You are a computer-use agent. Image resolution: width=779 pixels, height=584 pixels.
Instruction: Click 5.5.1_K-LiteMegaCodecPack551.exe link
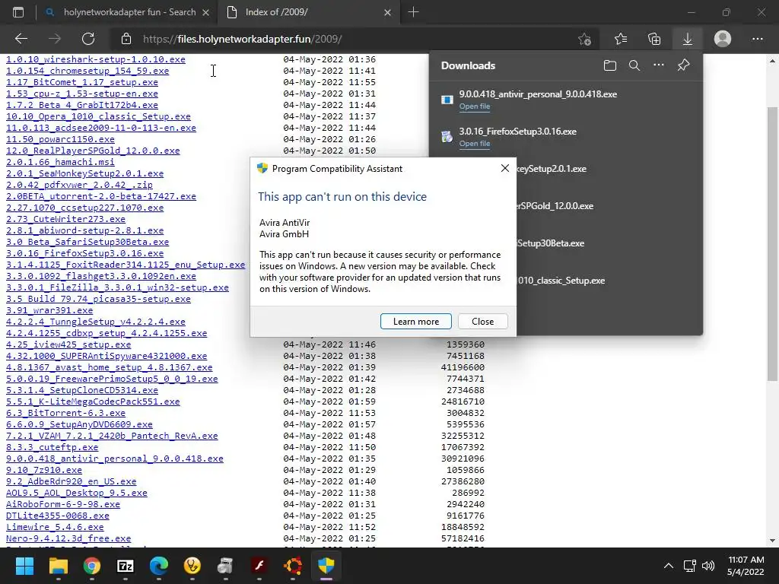click(93, 402)
